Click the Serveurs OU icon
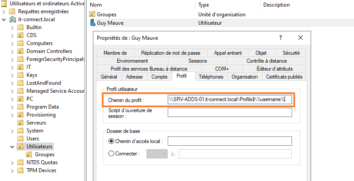Viewport: 354px width, 181px height. tap(20, 123)
